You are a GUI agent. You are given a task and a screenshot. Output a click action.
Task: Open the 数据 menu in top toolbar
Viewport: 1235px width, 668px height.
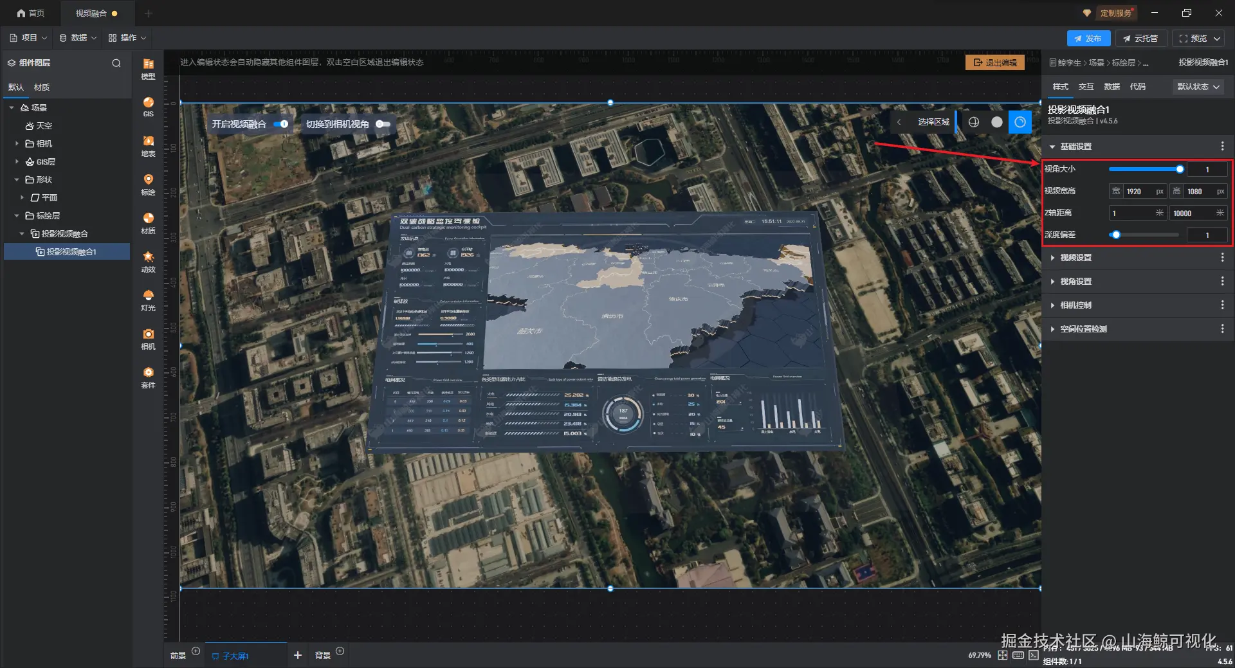coord(78,38)
